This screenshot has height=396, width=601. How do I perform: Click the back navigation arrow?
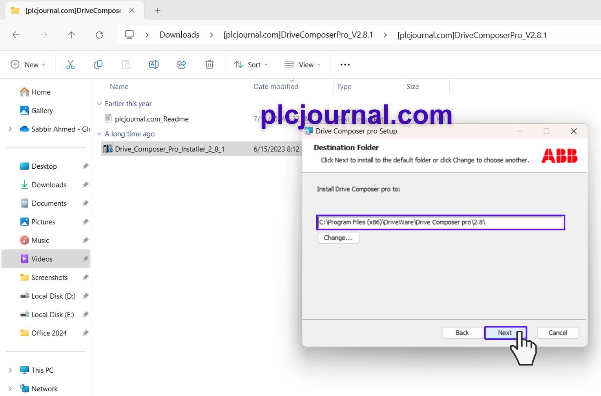point(16,35)
